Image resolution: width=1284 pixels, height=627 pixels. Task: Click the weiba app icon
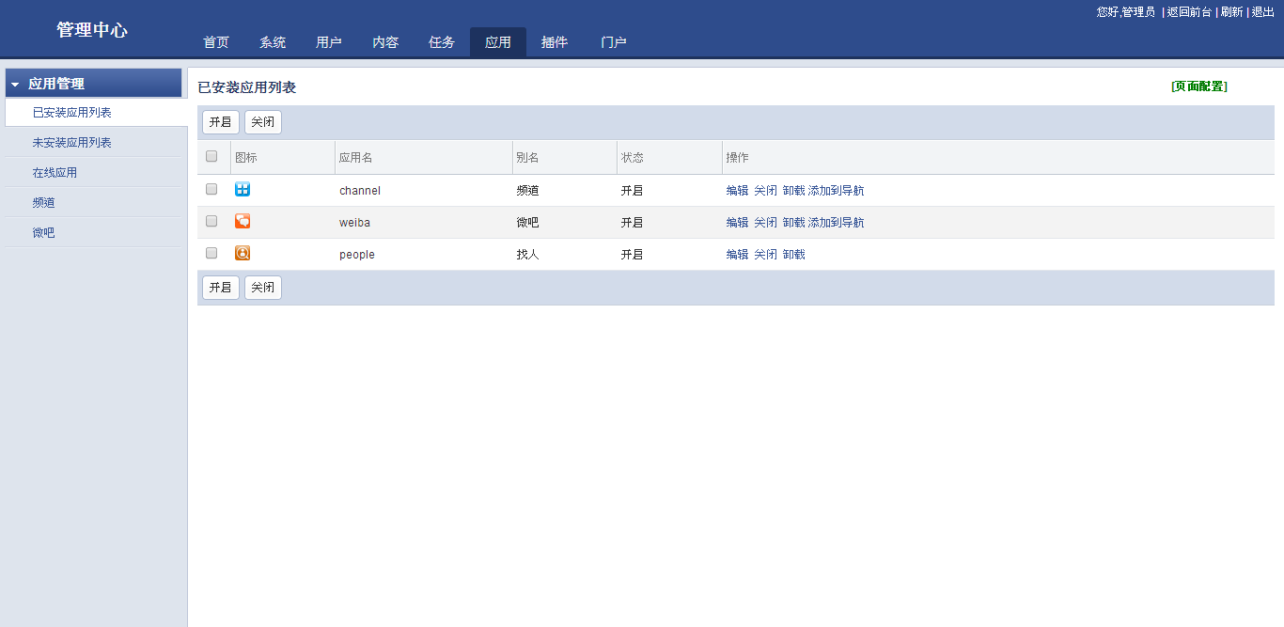[x=243, y=222]
